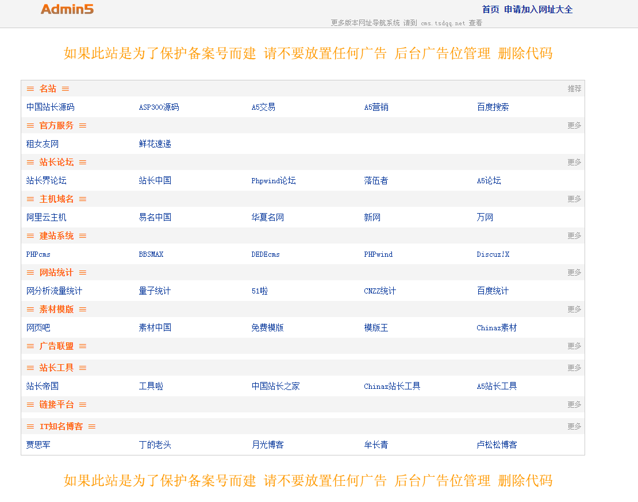
Task: Visit 月光博客 link
Action: (267, 445)
